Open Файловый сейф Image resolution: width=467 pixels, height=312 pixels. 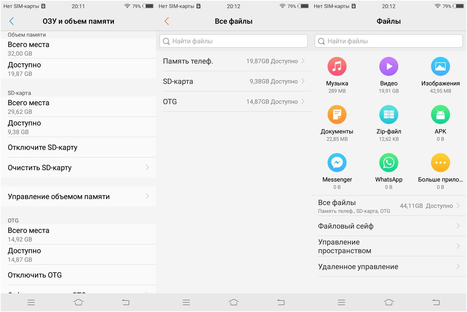[x=388, y=226]
